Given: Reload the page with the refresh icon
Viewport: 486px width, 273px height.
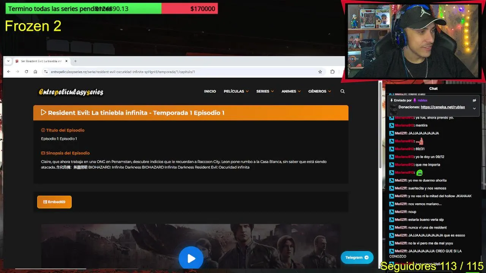Looking at the screenshot, I should coord(26,72).
